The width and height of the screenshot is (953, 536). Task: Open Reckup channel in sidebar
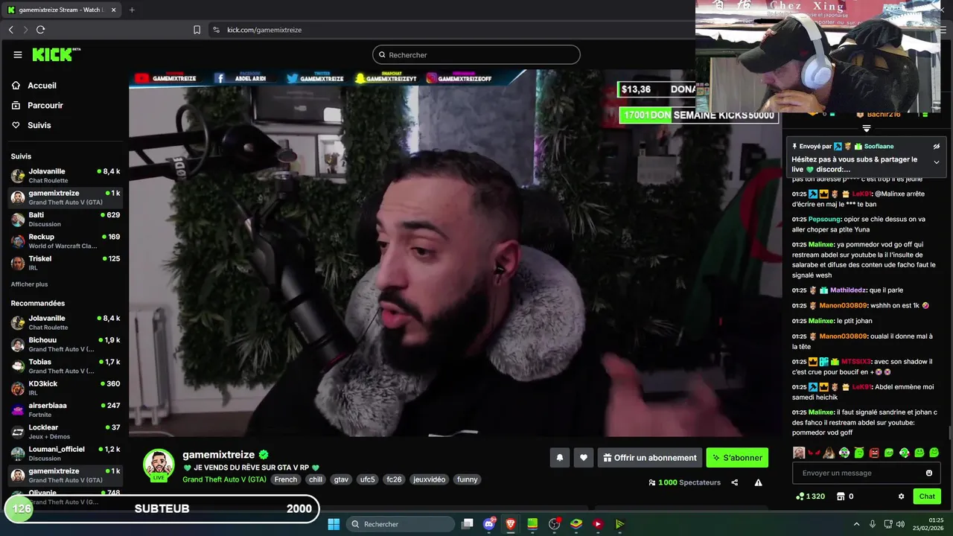click(65, 241)
